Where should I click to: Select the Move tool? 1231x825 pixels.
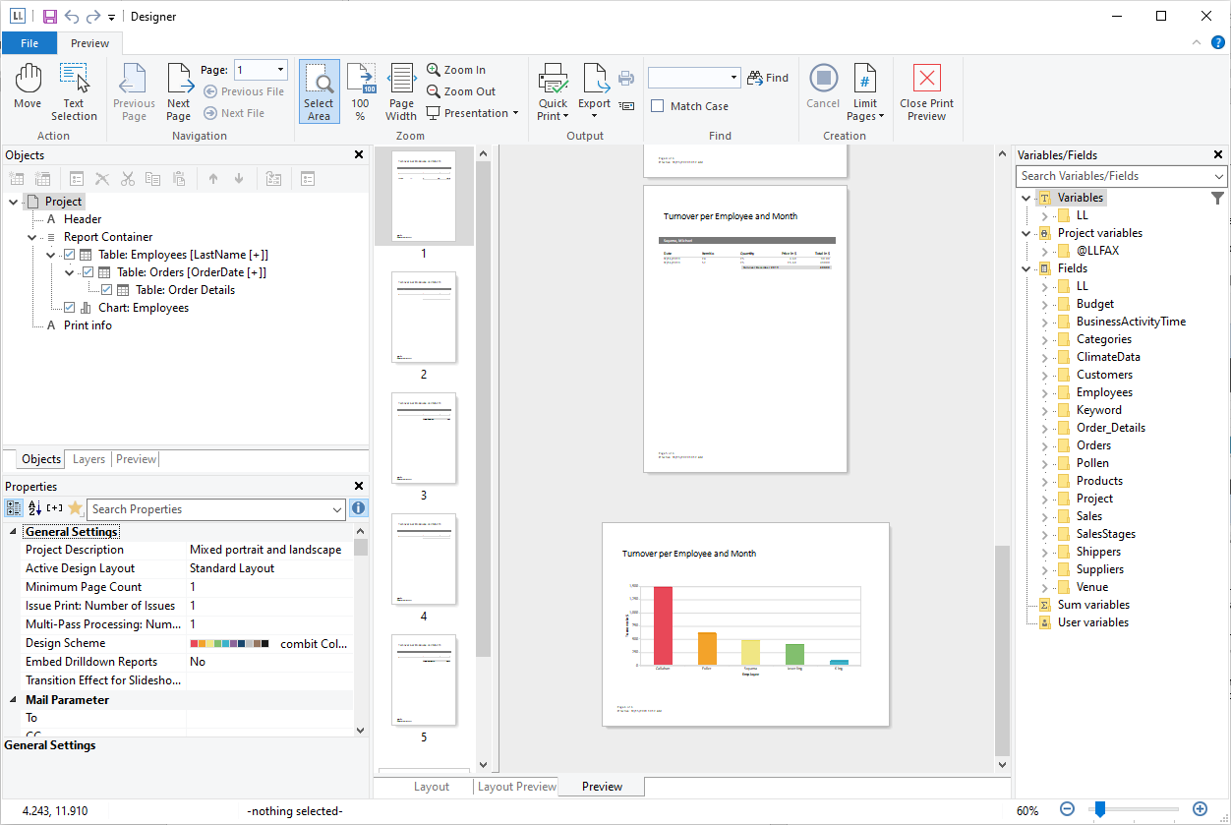pos(28,88)
